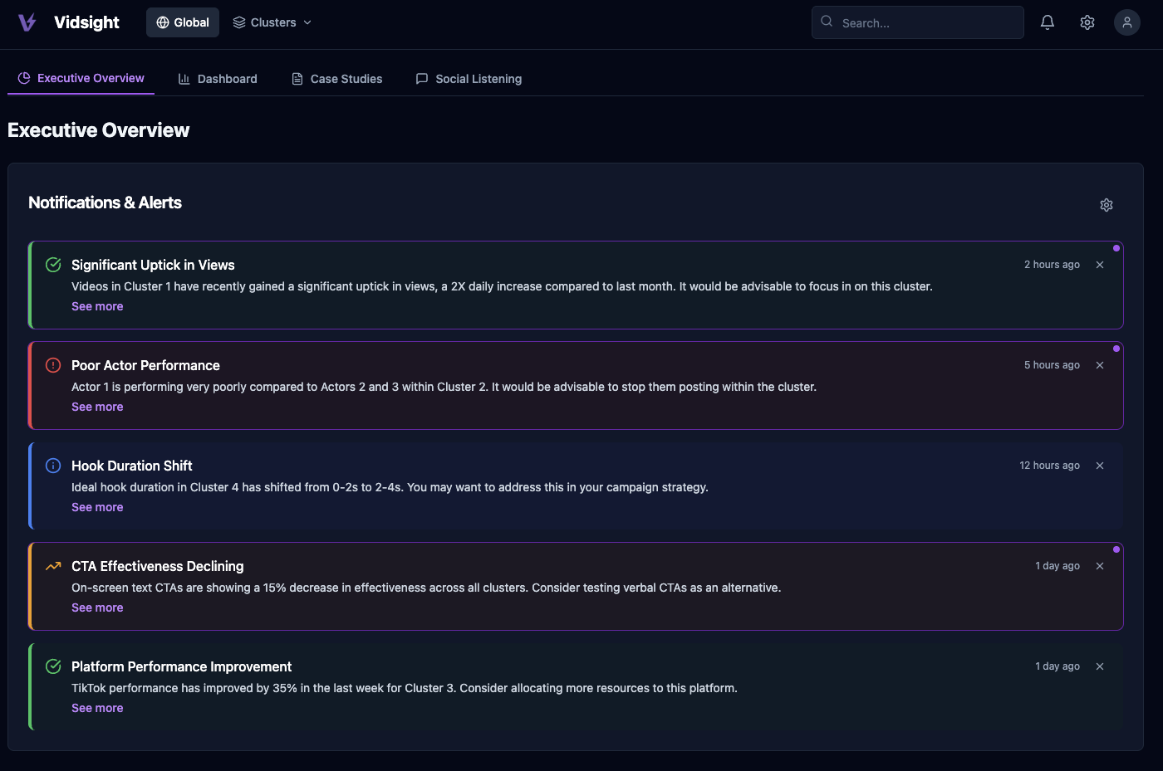Open Notifications & Alerts settings gear
The height and width of the screenshot is (771, 1163).
(1107, 205)
